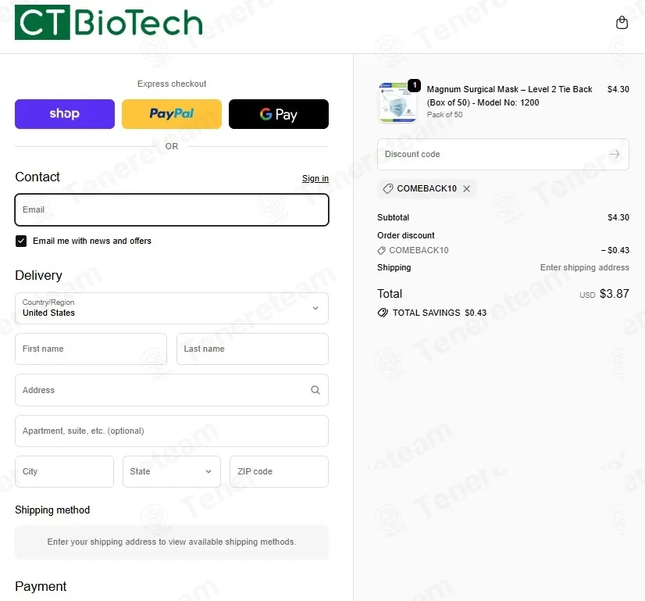This screenshot has width=645, height=601.
Task: Check out with Google Pay
Action: pyautogui.click(x=279, y=114)
